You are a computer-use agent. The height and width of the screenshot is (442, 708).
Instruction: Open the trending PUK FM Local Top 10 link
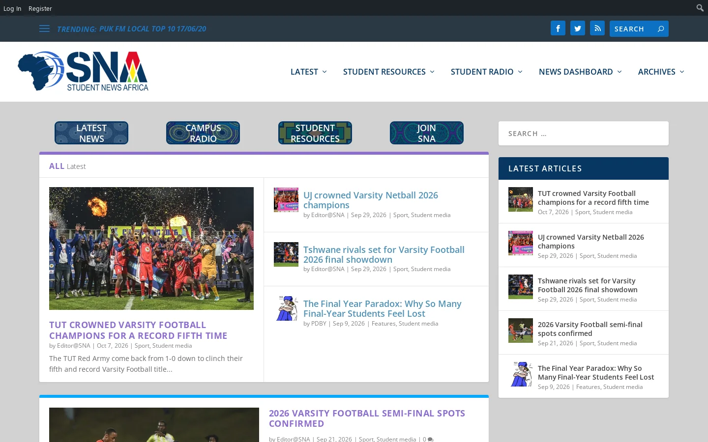[152, 29]
